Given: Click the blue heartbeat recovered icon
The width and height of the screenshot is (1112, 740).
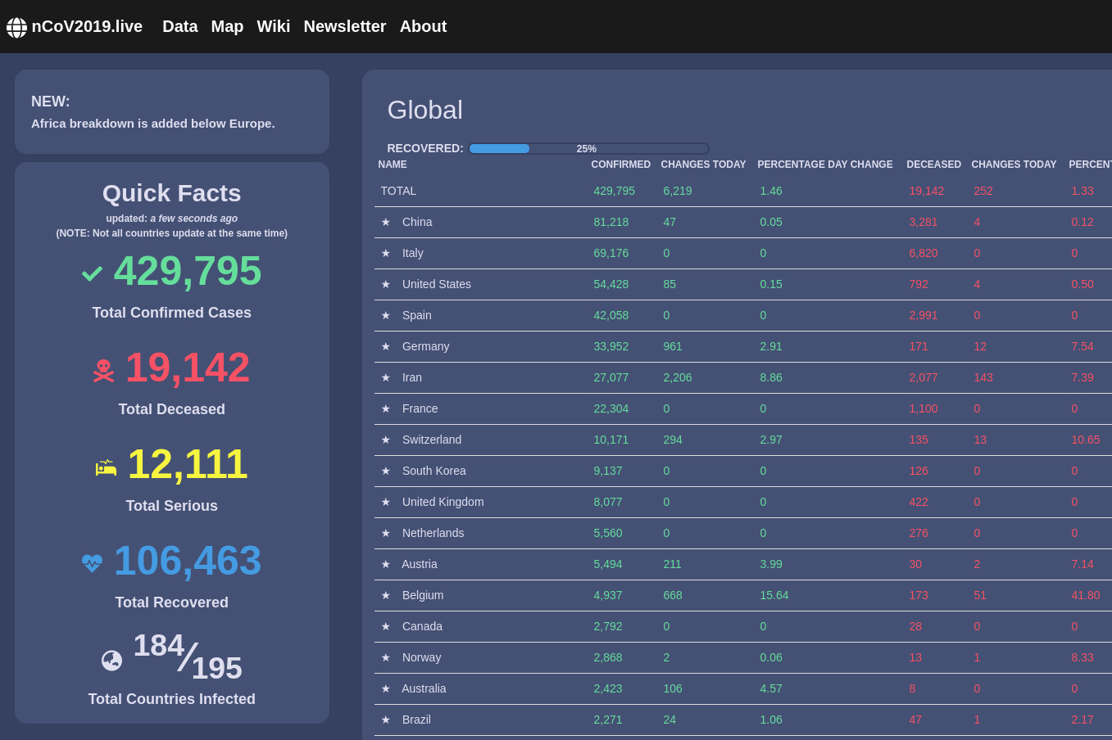Looking at the screenshot, I should coord(92,563).
